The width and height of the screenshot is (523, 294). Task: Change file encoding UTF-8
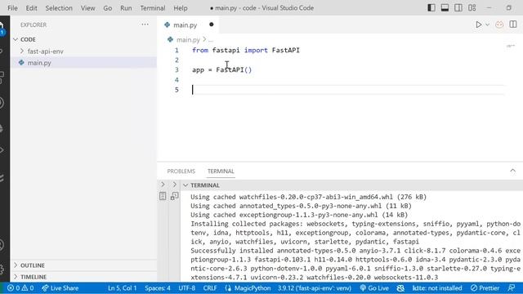187,288
